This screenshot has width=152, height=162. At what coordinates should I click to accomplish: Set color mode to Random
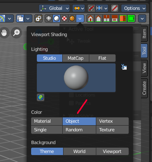coord(79,130)
